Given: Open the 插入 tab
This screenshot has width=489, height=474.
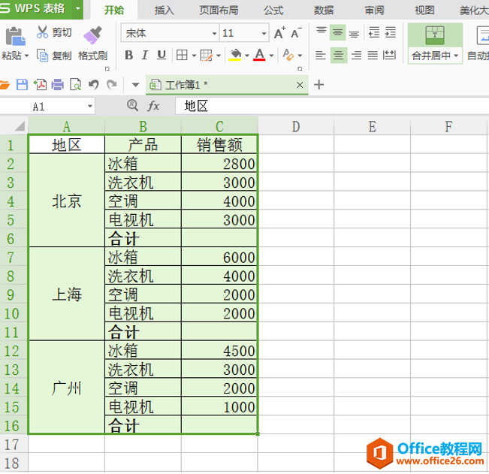Looking at the screenshot, I should coord(164,11).
